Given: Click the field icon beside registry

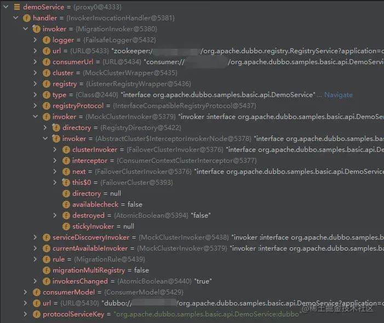Looking at the screenshot, I should point(46,84).
